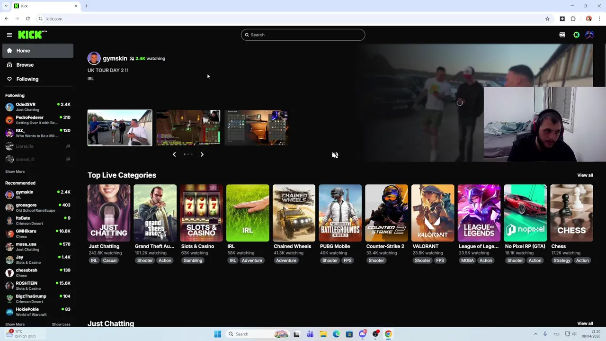Viewport: 606px width, 341px height.
Task: Open GMHikaru channel in Recommended
Action: (38, 233)
